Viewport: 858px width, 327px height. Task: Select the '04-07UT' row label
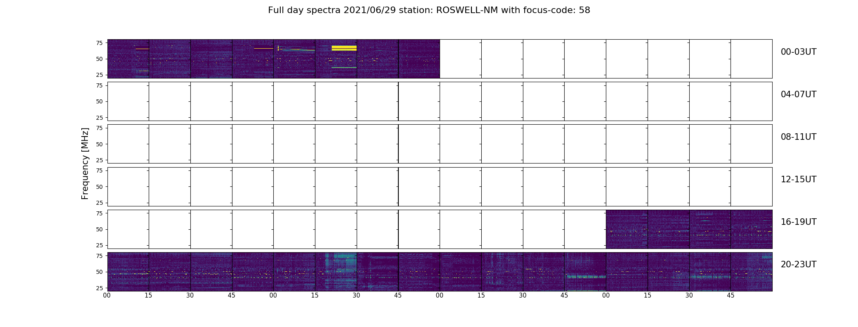798,94
